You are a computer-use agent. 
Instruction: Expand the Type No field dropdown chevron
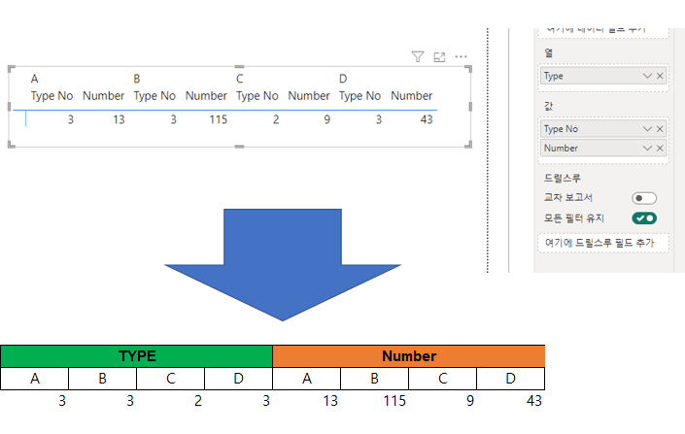click(647, 129)
